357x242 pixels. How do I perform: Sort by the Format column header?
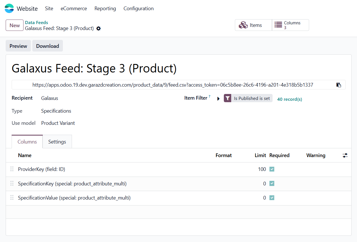point(224,155)
